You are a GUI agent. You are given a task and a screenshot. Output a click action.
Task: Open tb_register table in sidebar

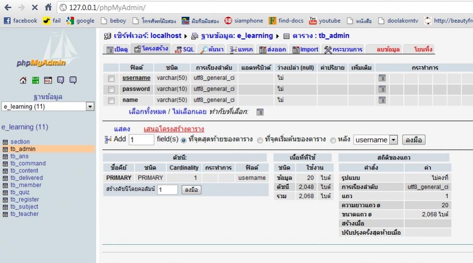[x=25, y=199]
